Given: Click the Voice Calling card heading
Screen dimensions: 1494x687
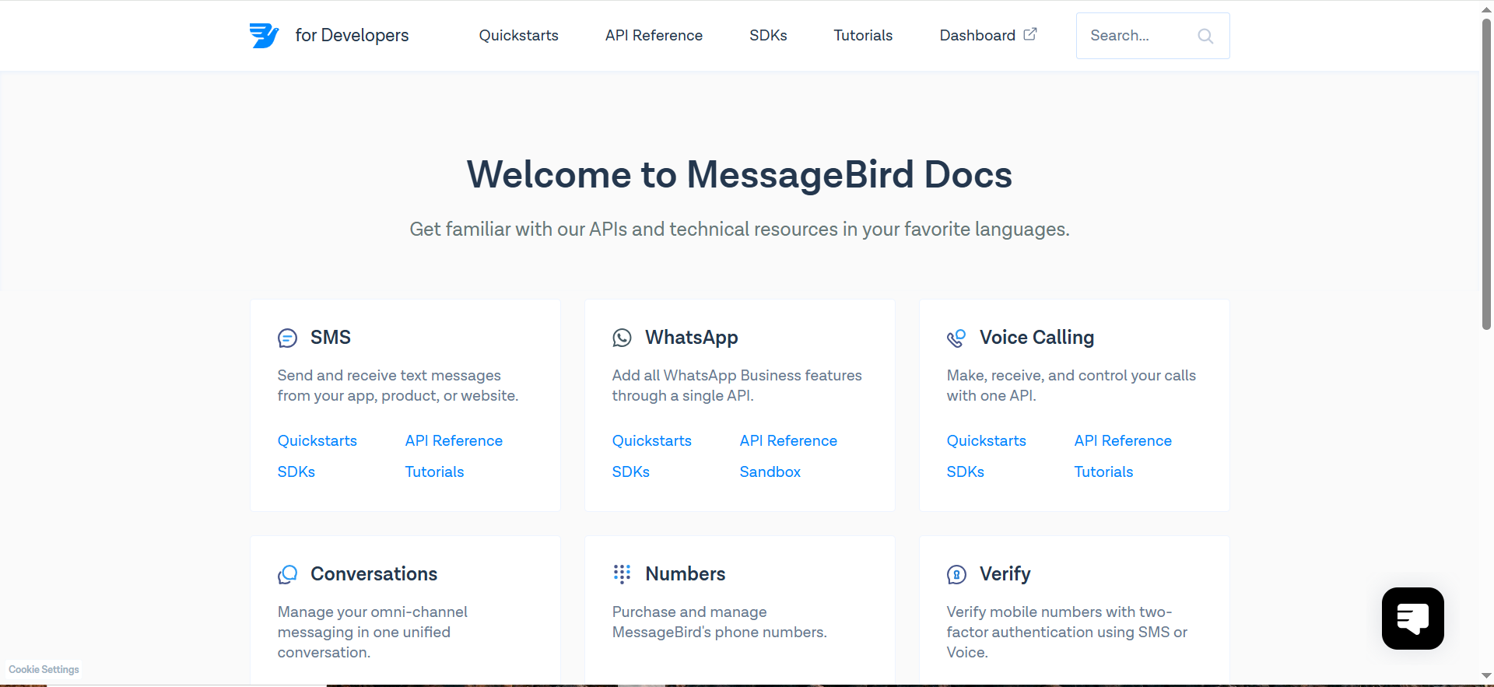Looking at the screenshot, I should click(1036, 337).
